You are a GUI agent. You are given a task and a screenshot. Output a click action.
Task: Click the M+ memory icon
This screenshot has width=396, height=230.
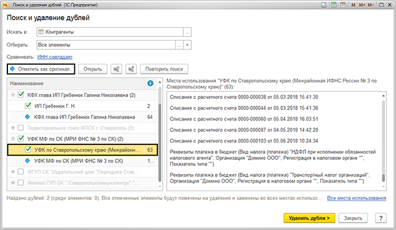362,5
